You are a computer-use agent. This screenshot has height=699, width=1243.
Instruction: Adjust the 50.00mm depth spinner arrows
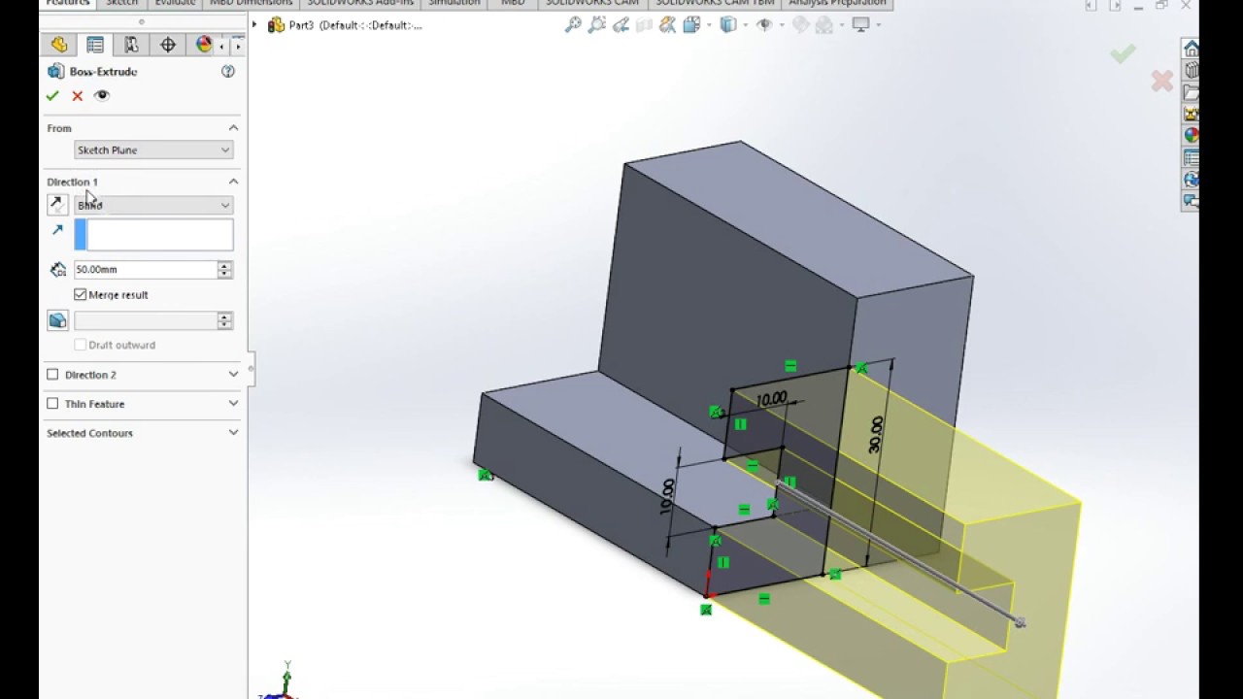pos(225,270)
